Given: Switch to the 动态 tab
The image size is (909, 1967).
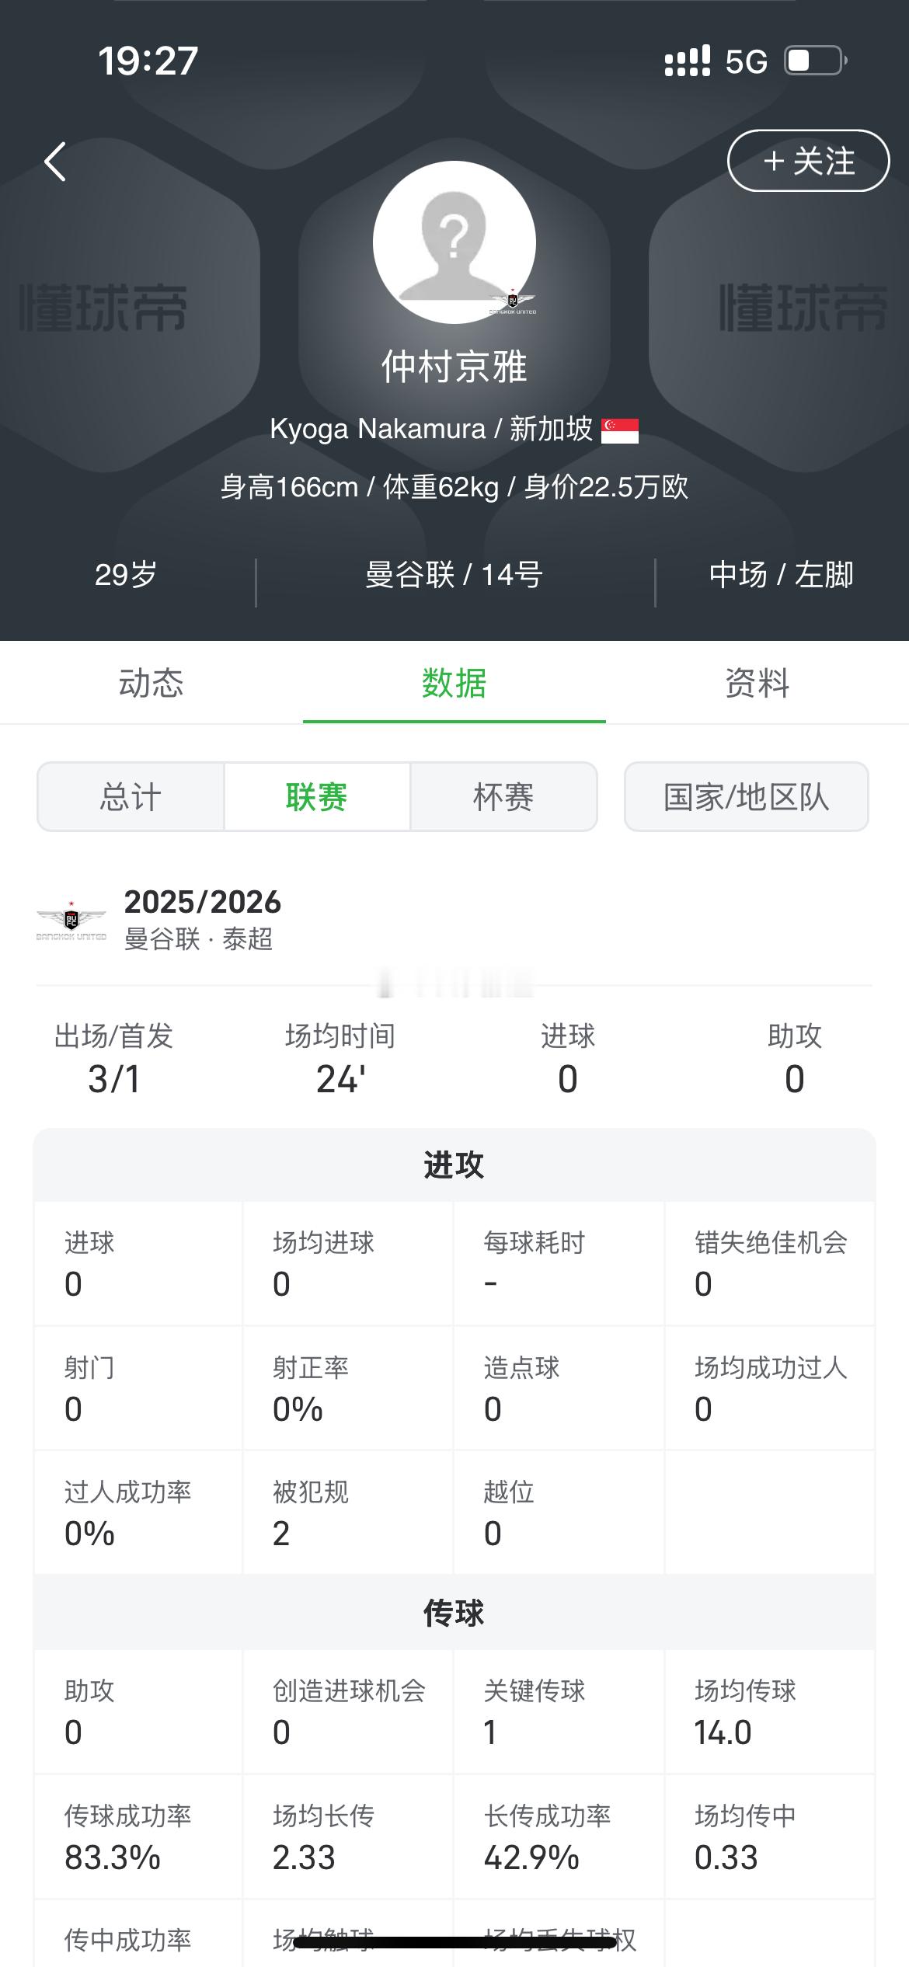Looking at the screenshot, I should [x=151, y=684].
